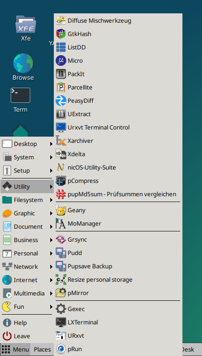
Task: Click the LXTerminal monitor icon
Action: (x=61, y=322)
